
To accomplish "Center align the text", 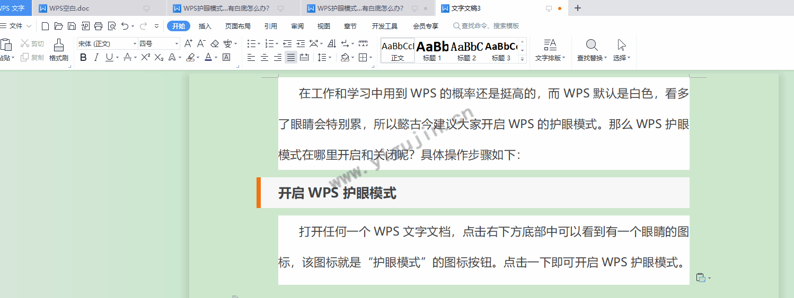I will [264, 57].
